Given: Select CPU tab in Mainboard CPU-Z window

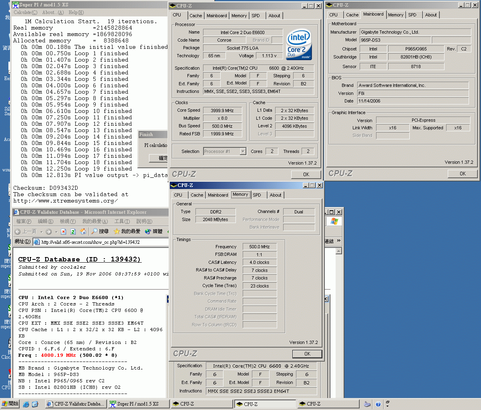Looking at the screenshot, I should (x=334, y=15).
